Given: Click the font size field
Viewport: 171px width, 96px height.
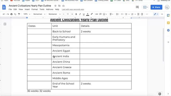Looking at the screenshot, I should point(68,14).
